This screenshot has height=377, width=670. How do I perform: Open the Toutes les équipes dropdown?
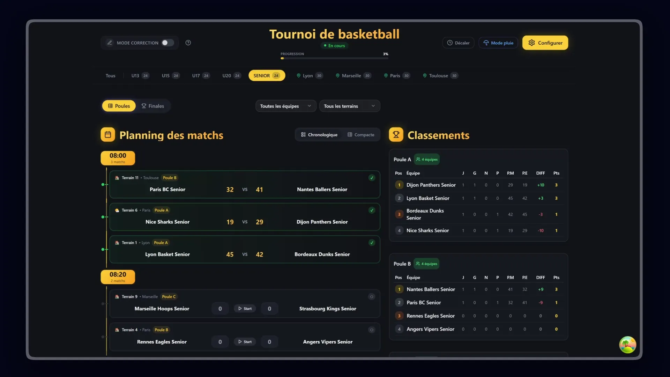285,106
